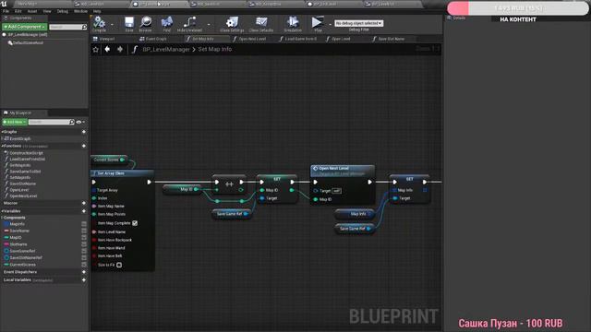Toggle visibility eye for SaveSlotNameRef variable

84,258
